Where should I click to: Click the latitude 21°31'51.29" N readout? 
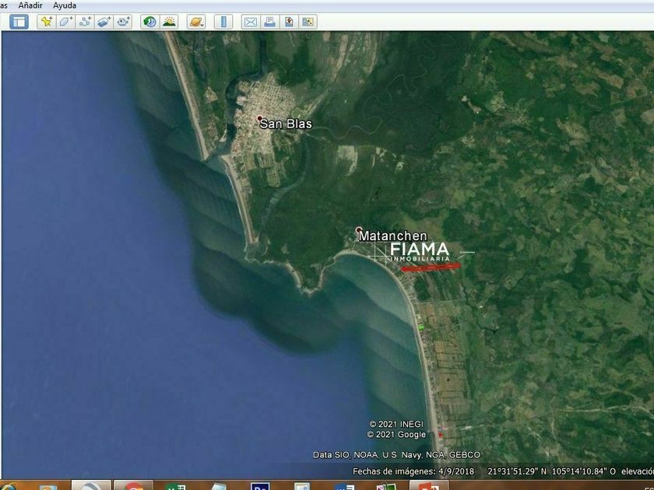click(x=517, y=471)
